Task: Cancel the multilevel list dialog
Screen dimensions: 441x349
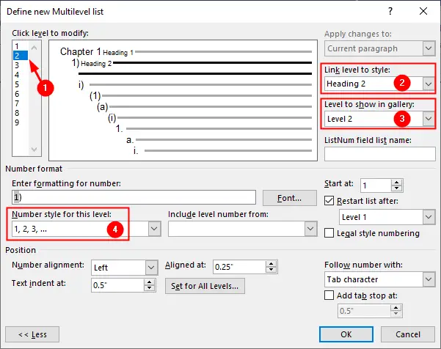Action: point(408,334)
